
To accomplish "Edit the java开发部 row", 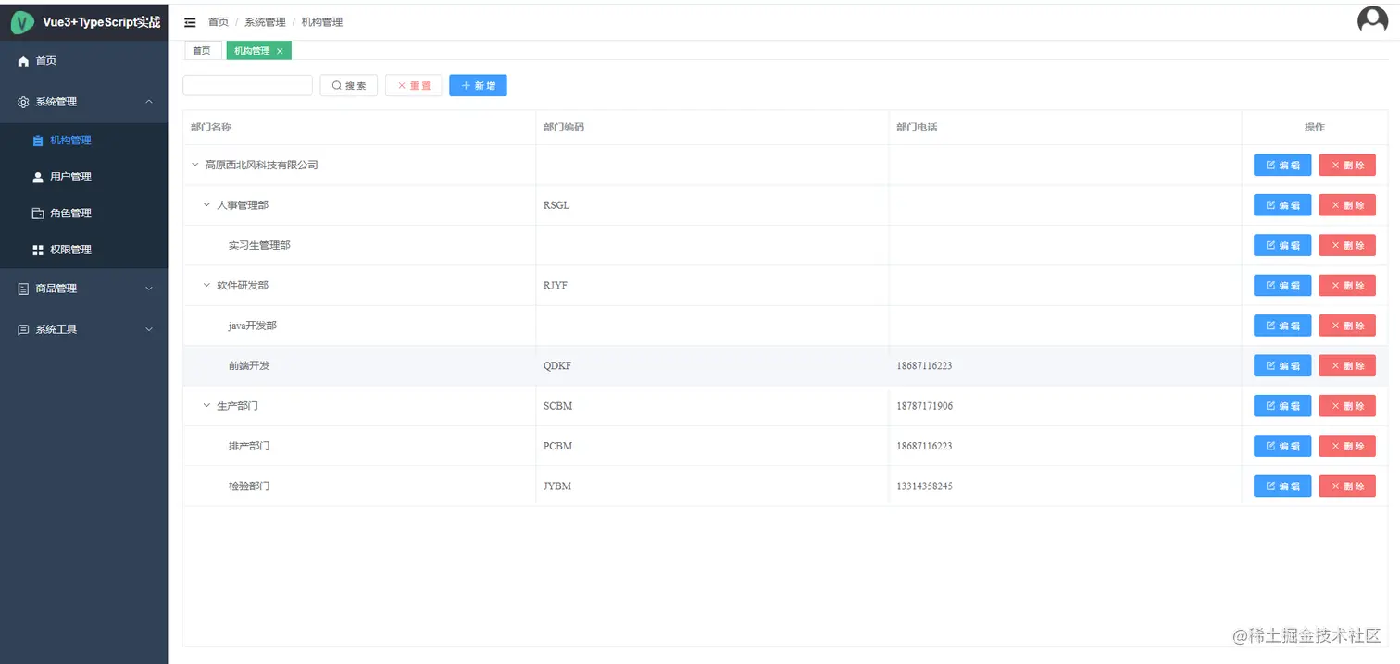I will (1282, 326).
